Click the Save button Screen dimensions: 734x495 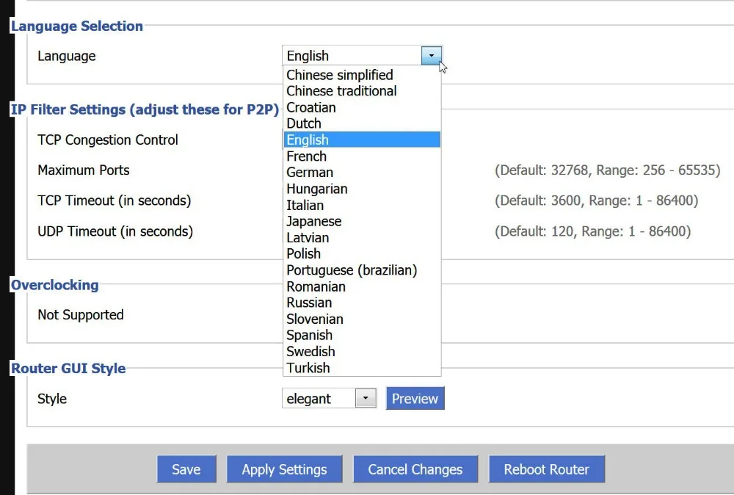pyautogui.click(x=186, y=469)
